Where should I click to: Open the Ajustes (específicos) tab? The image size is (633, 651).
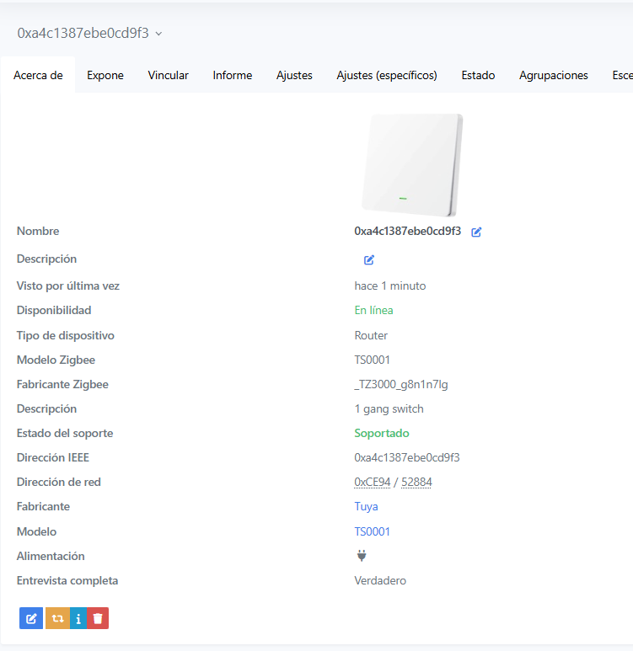pos(387,75)
